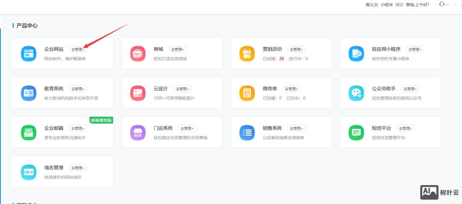
Task: Click the 域名管理 title text
Action: point(54,168)
